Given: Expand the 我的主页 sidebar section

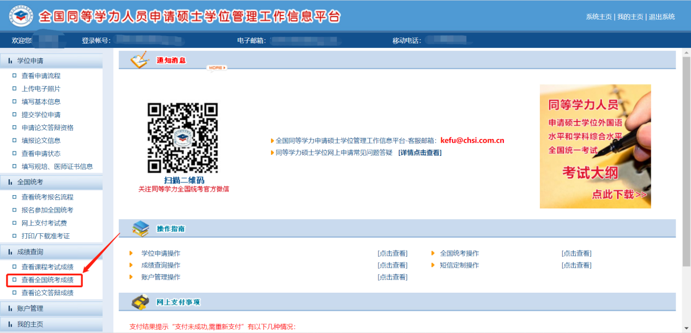Looking at the screenshot, I should (x=51, y=324).
